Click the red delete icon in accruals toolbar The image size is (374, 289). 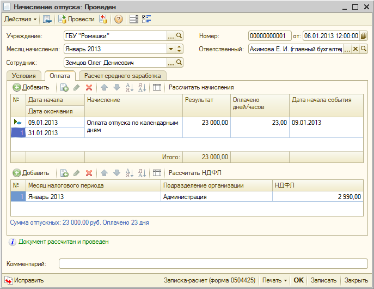89,87
